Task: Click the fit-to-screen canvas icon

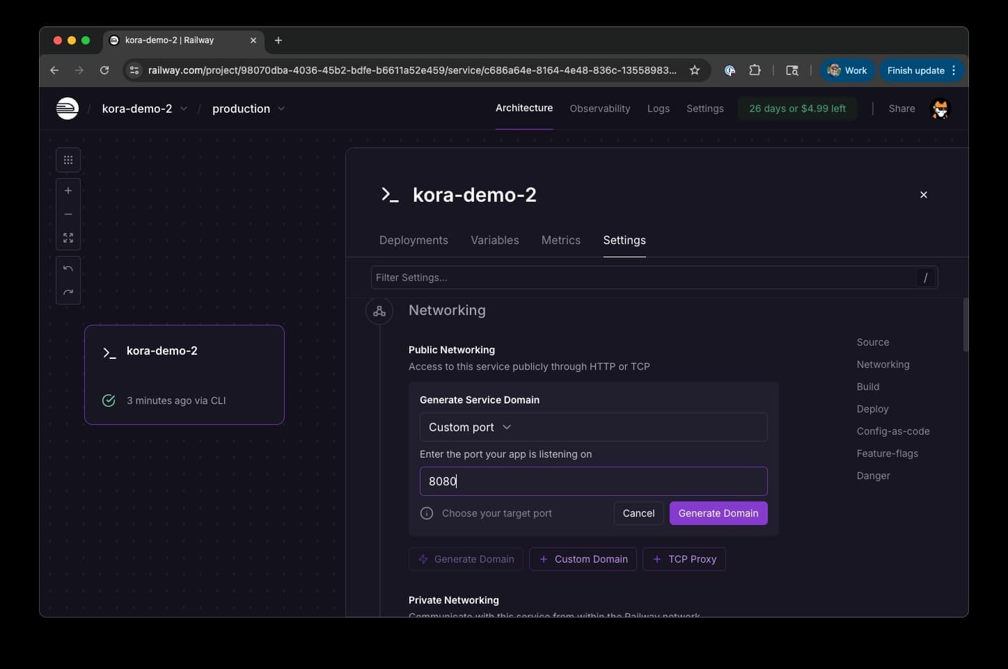Action: coord(68,238)
